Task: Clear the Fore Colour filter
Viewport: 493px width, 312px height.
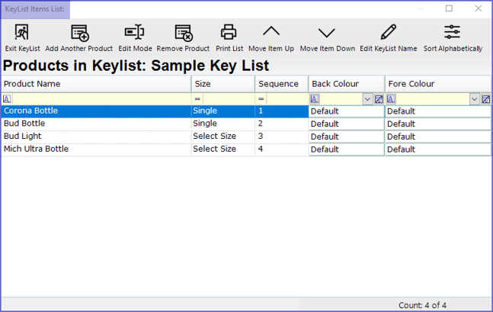Action: tap(485, 99)
